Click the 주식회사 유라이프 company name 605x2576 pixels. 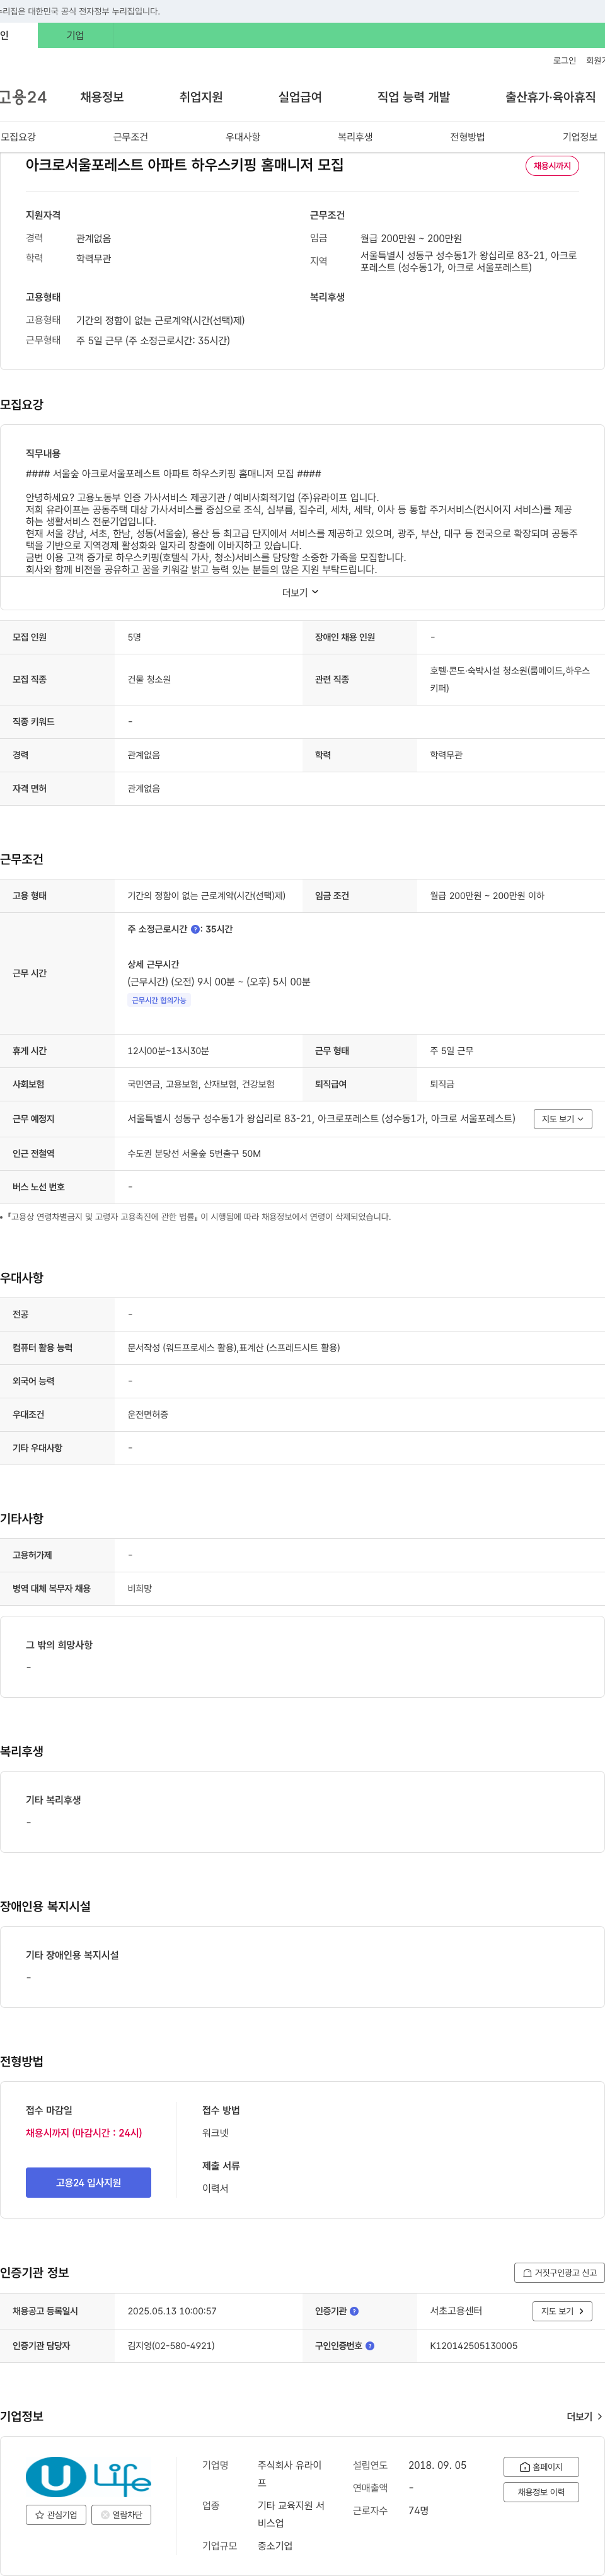tap(290, 2474)
